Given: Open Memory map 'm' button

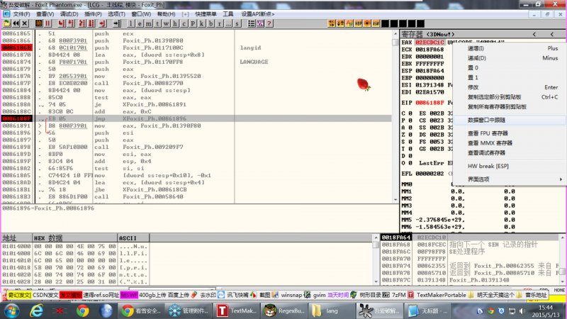Looking at the screenshot, I should click(x=149, y=23).
